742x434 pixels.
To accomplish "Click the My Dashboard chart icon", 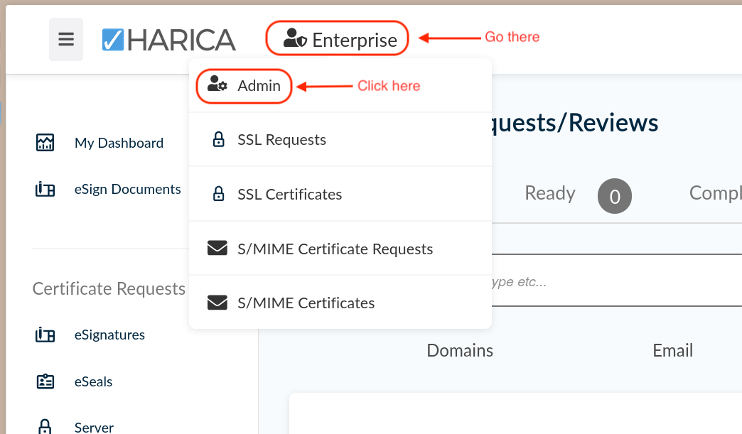I will pos(45,143).
